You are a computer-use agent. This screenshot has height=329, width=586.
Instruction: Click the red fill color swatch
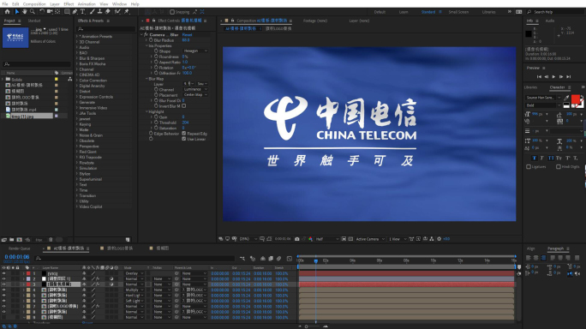coord(576,99)
